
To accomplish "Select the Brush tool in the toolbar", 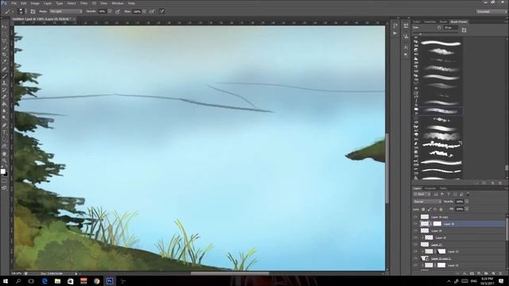I will click(x=5, y=75).
